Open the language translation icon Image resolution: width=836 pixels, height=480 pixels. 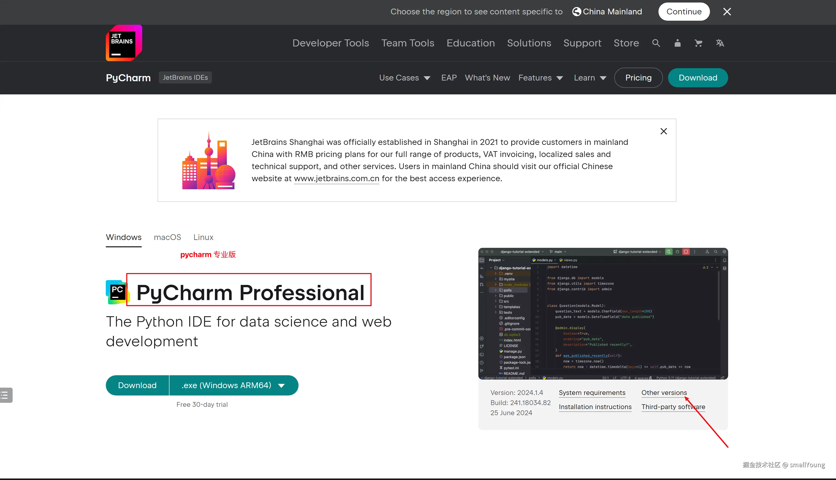[720, 43]
